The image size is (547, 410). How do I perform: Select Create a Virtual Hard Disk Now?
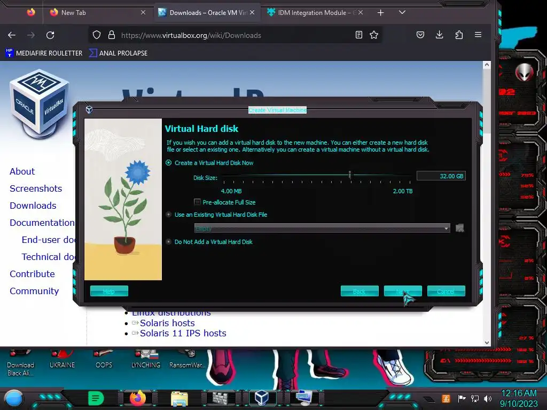[x=168, y=163]
